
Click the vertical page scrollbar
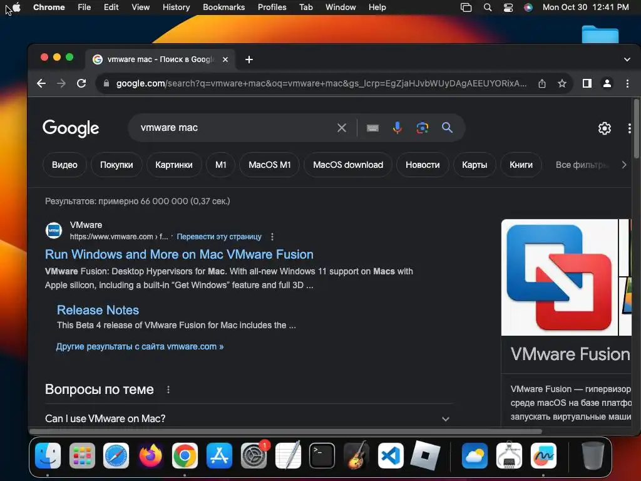click(636, 129)
